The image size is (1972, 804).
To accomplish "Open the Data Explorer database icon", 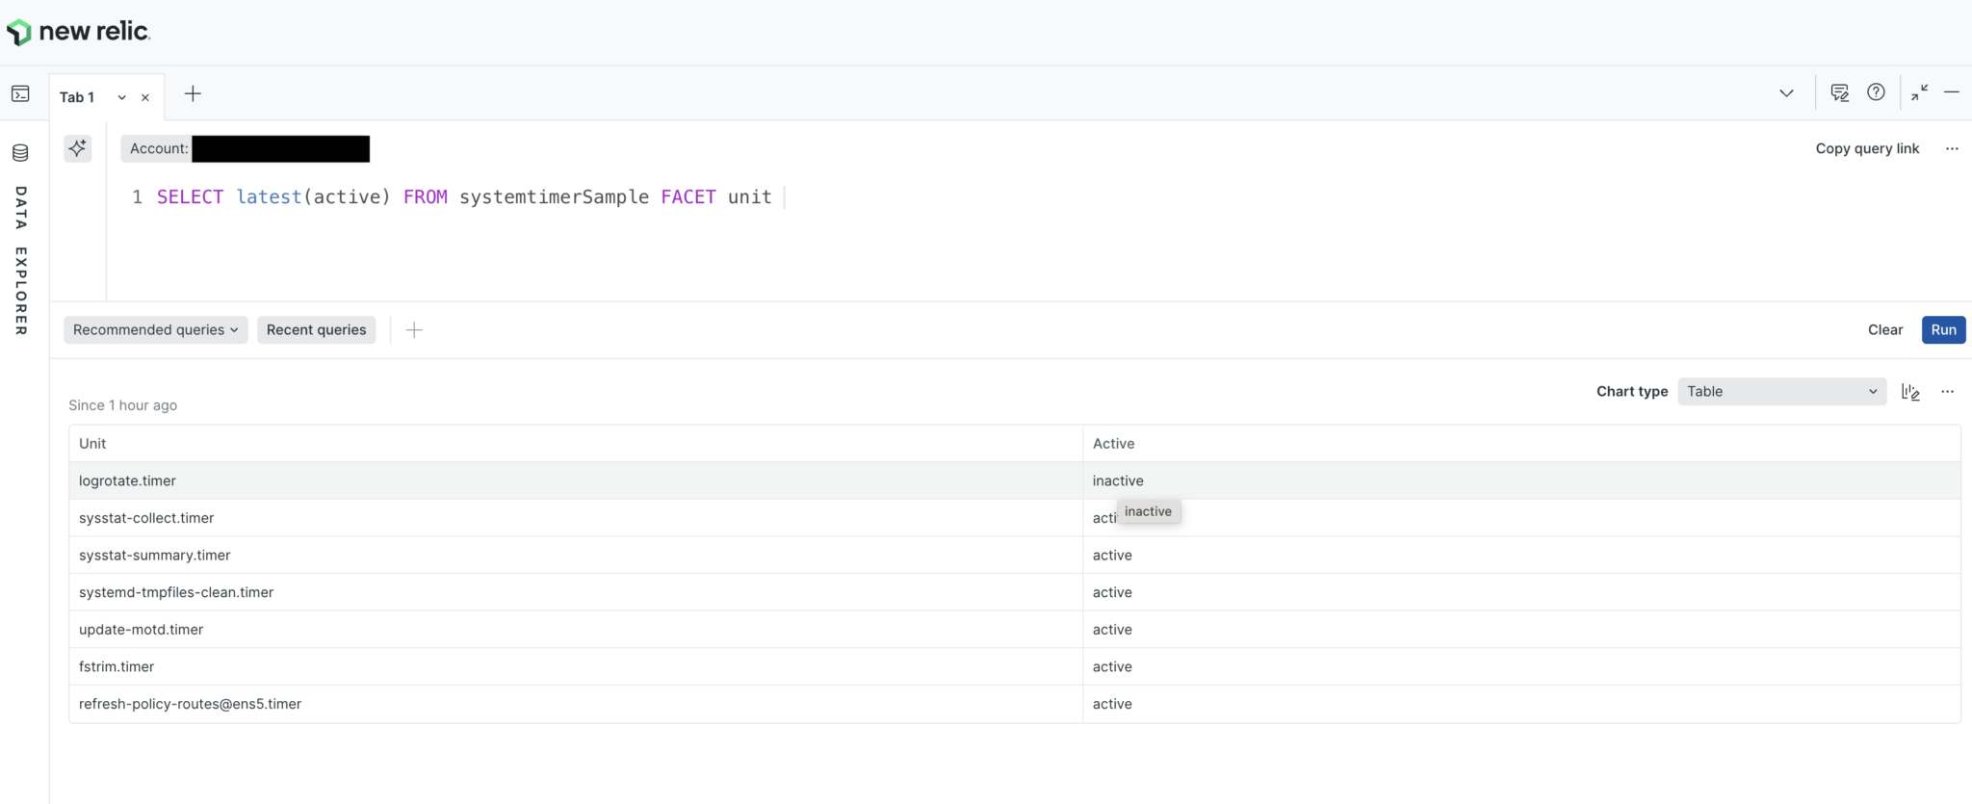I will [x=20, y=153].
